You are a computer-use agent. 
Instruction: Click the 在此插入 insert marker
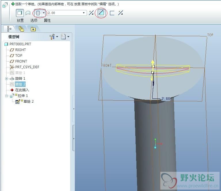[x=20, y=90]
